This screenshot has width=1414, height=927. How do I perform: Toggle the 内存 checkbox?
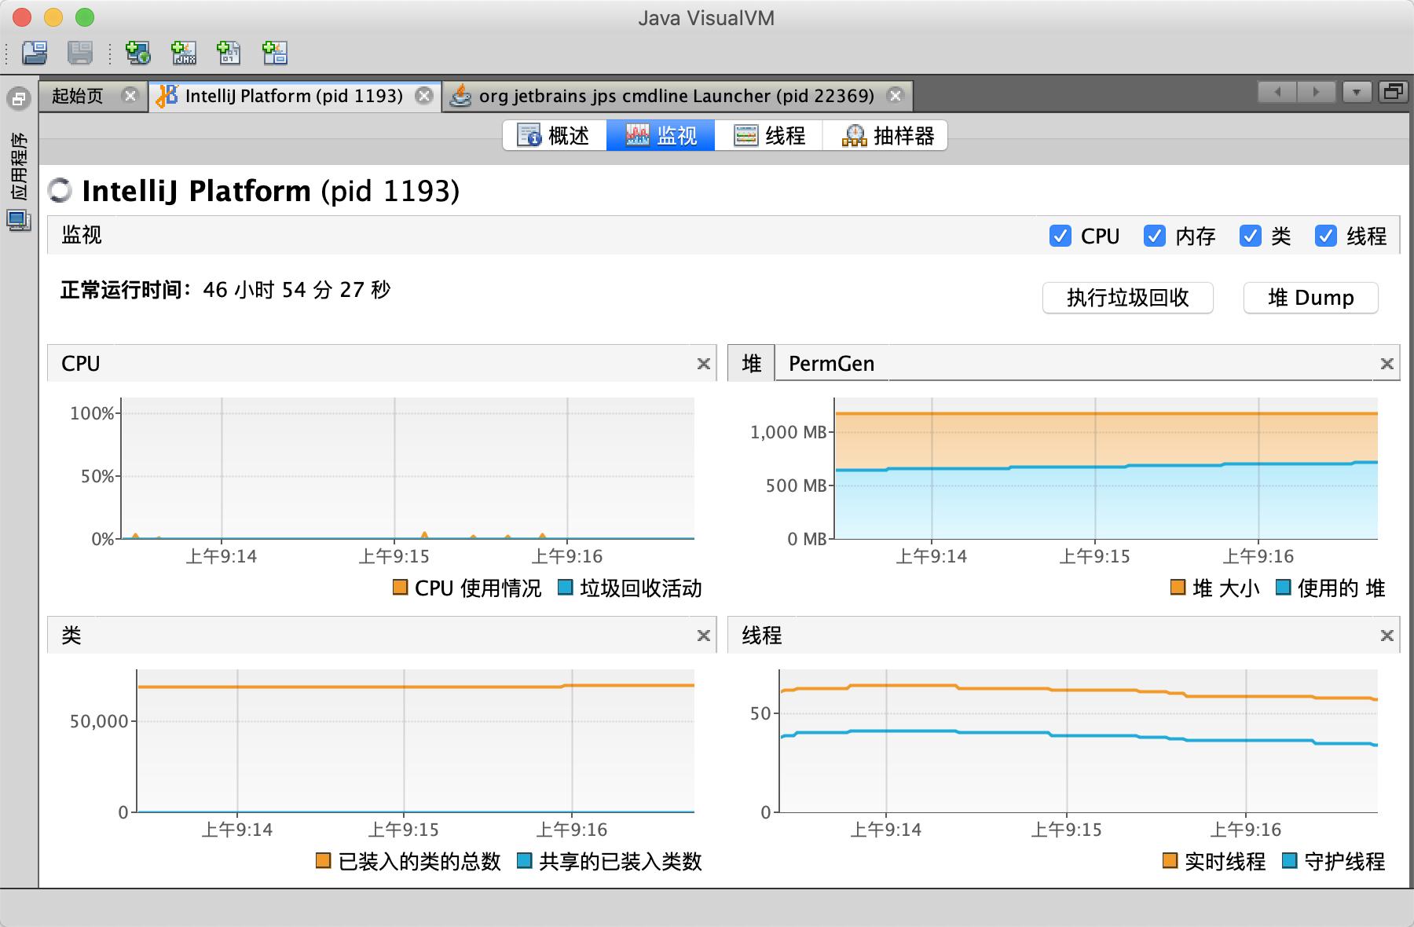point(1154,236)
